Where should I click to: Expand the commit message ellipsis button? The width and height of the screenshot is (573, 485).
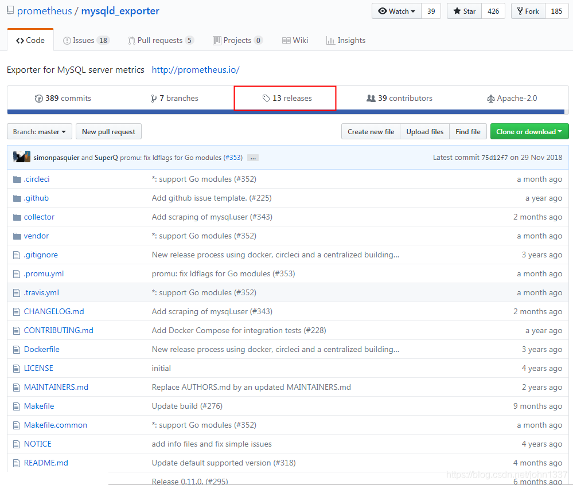(253, 158)
